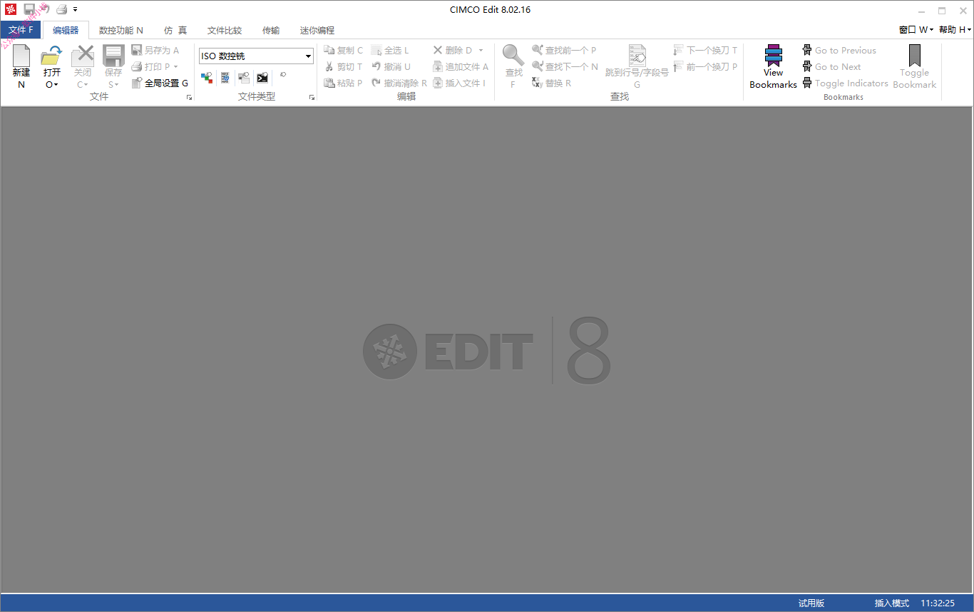The height and width of the screenshot is (612, 974).
Task: Click the 剪切 T cut button
Action: [344, 66]
